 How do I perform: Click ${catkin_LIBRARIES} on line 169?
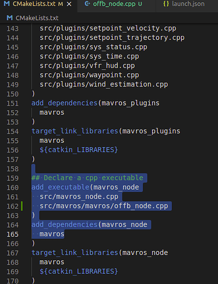pyautogui.click(x=79, y=272)
